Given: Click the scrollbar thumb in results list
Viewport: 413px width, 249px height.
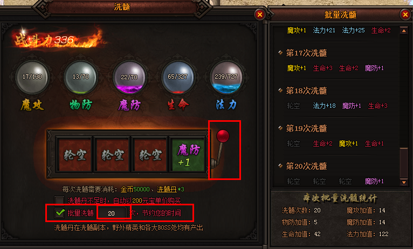Looking at the screenshot, I should 404,162.
